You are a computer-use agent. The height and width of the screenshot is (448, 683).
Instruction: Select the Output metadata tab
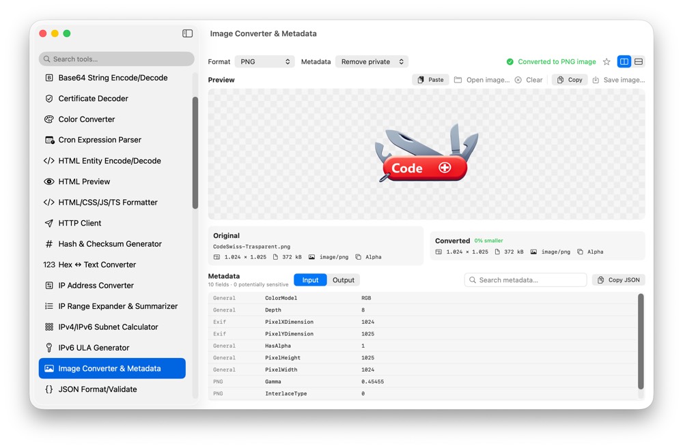coord(344,280)
